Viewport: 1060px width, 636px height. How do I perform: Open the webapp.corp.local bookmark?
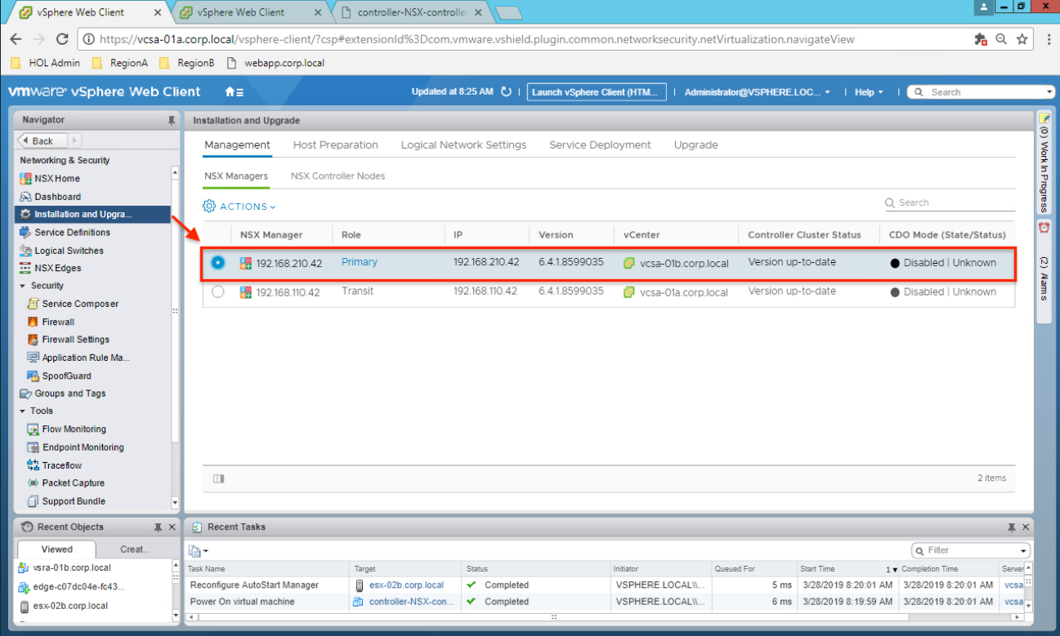[275, 63]
